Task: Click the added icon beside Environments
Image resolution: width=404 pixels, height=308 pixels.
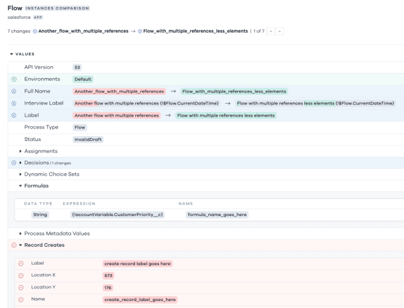Action: [x=14, y=79]
